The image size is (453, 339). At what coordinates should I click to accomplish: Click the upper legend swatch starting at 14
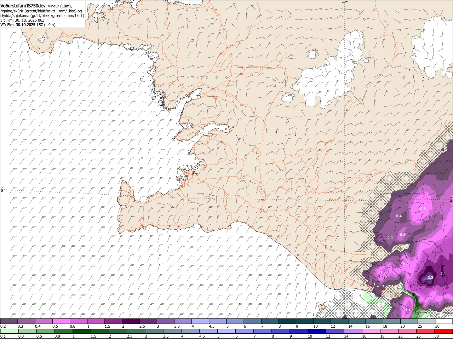[x=356, y=321]
